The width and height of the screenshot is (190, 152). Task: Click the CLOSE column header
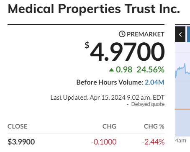coord(18,126)
